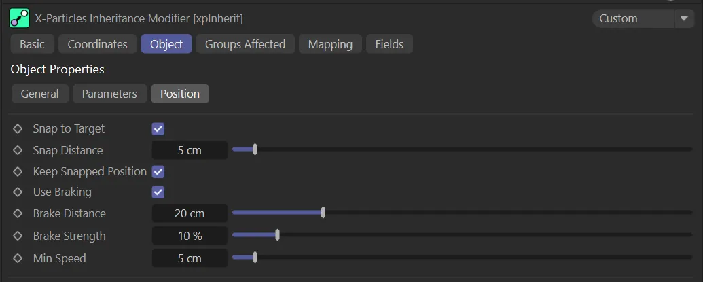Click keyframe diamond beside Snap Distance

point(18,150)
